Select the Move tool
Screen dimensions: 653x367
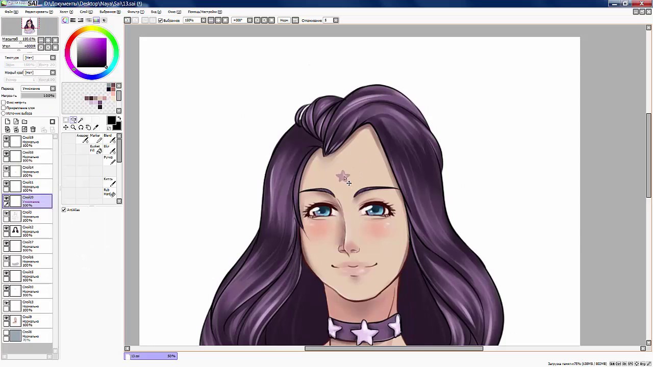66,127
